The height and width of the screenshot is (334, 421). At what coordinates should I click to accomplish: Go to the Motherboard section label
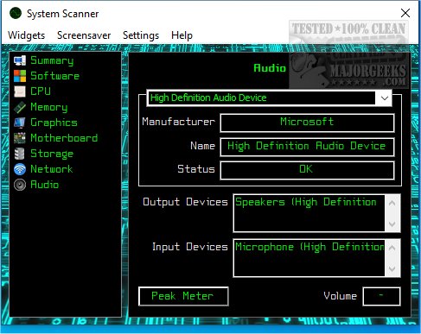[x=64, y=138]
